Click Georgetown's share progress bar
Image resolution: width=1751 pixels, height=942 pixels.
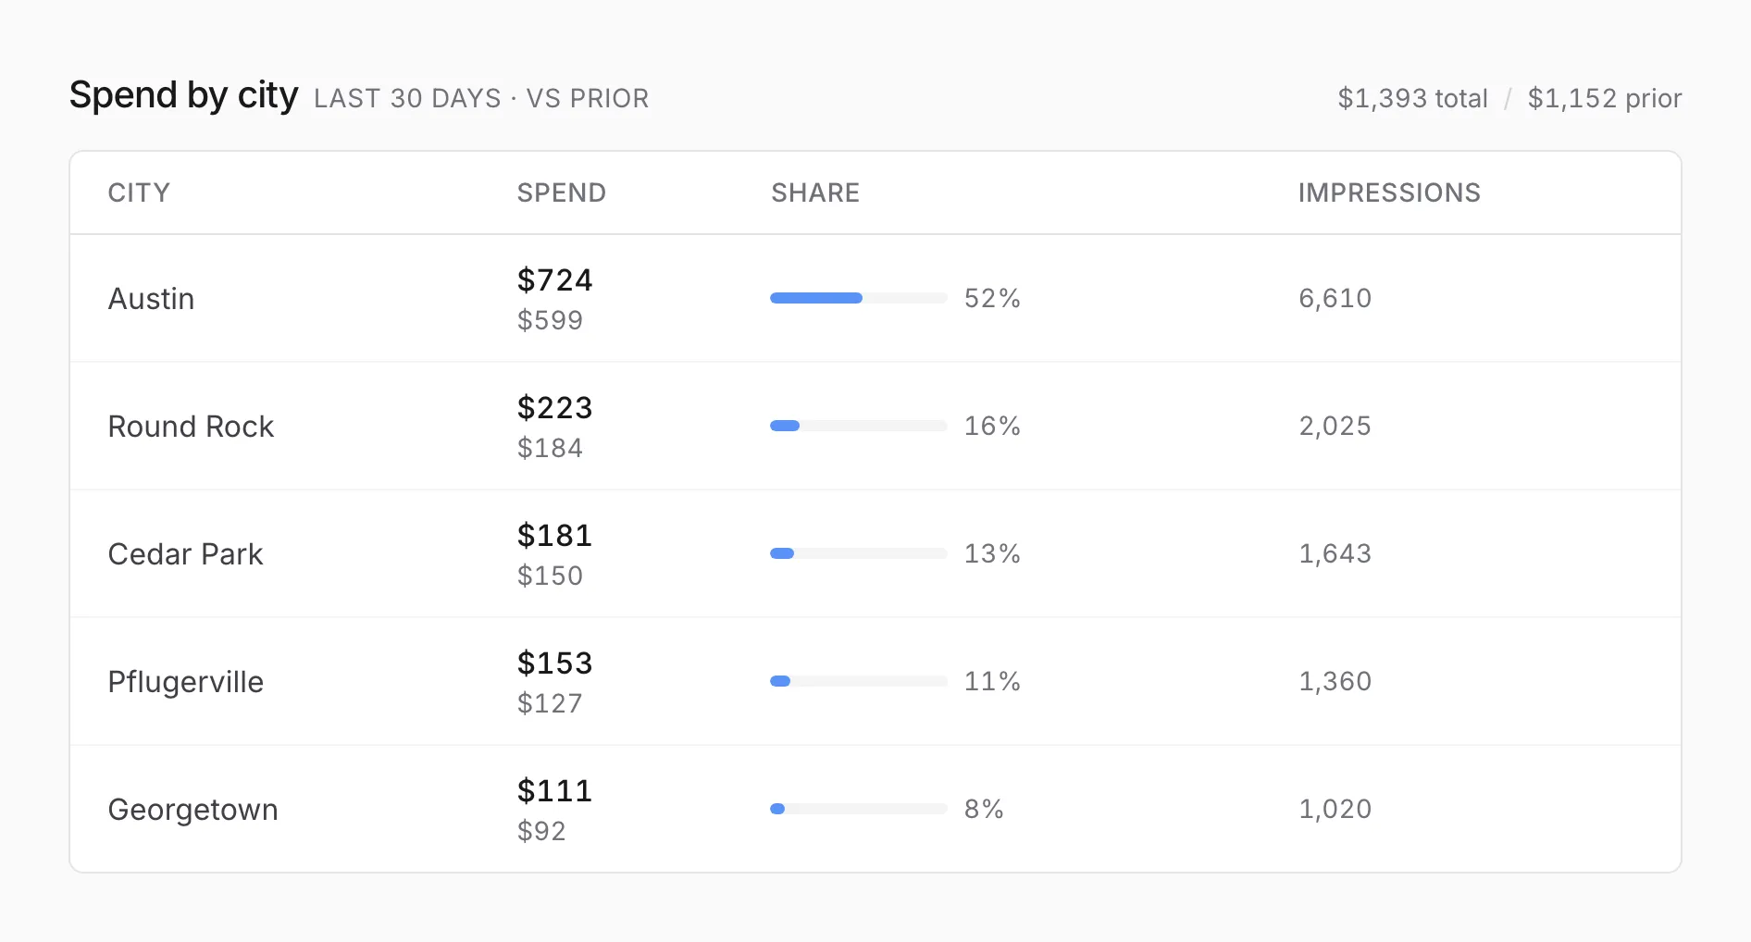(x=859, y=809)
